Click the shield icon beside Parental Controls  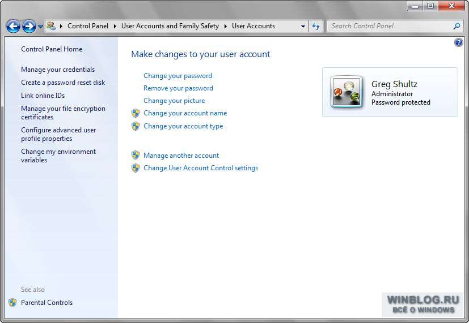click(12, 303)
